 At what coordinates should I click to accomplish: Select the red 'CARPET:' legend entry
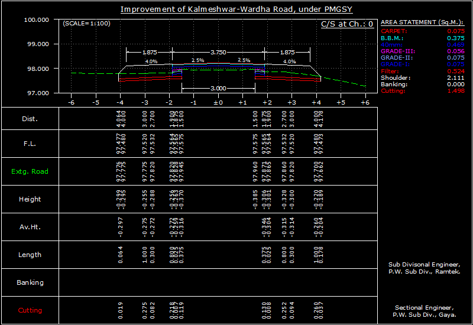(x=394, y=31)
